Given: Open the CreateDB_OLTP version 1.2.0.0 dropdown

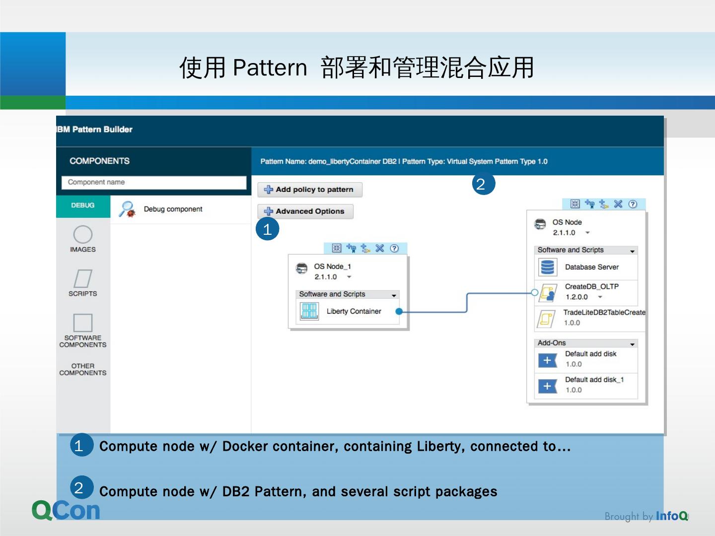Looking at the screenshot, I should pyautogui.click(x=600, y=297).
